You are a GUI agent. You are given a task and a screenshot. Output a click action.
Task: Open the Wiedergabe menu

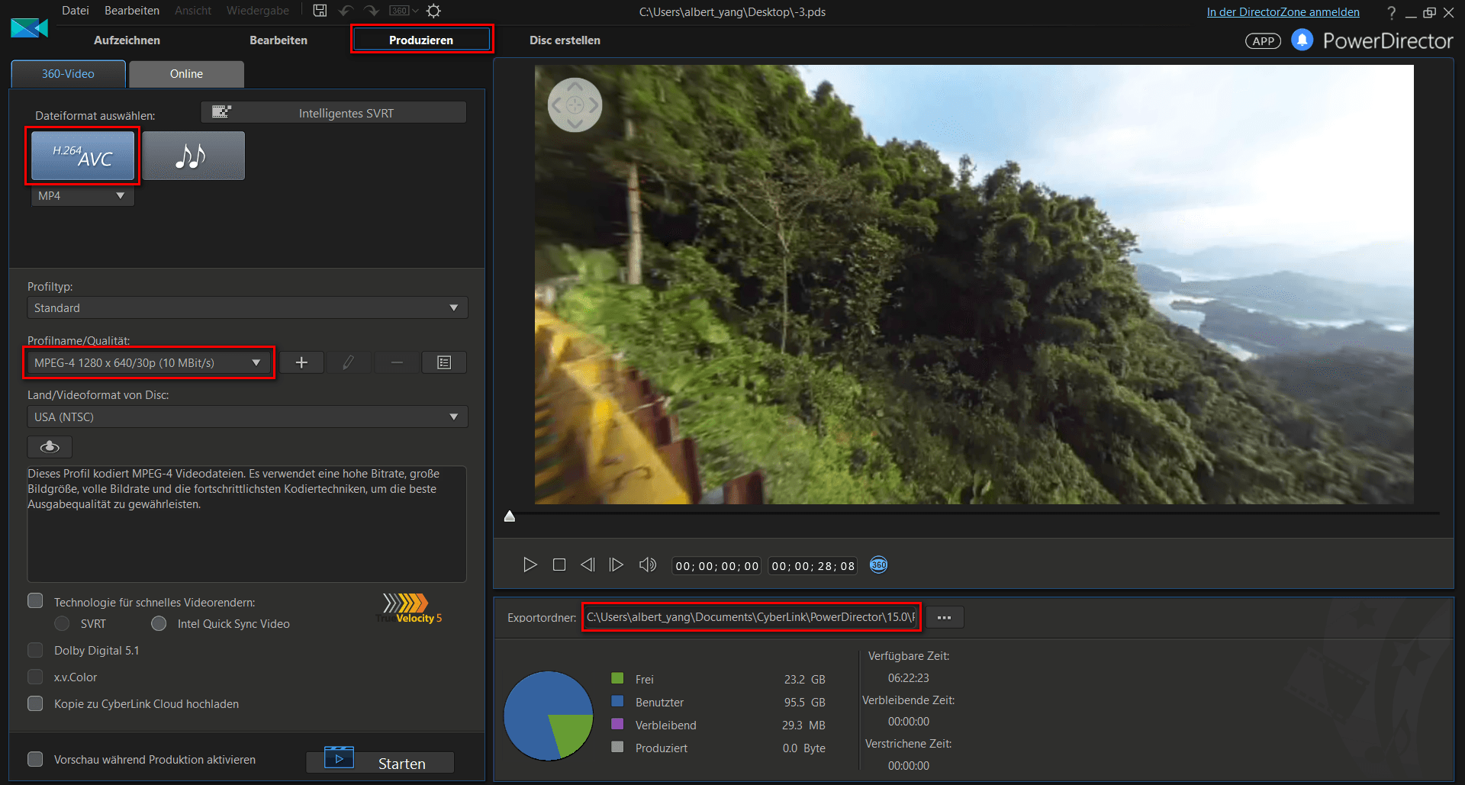[258, 11]
